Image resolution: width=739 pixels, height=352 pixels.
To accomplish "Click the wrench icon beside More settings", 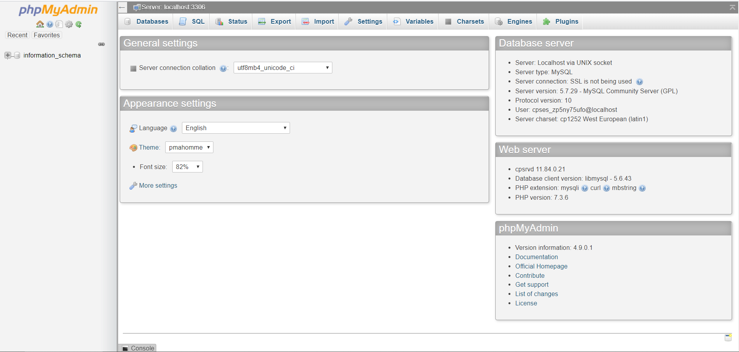I will (133, 186).
